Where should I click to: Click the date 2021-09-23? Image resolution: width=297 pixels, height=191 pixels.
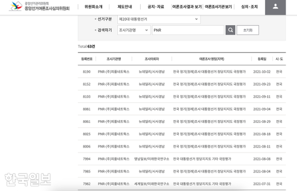[262, 84]
